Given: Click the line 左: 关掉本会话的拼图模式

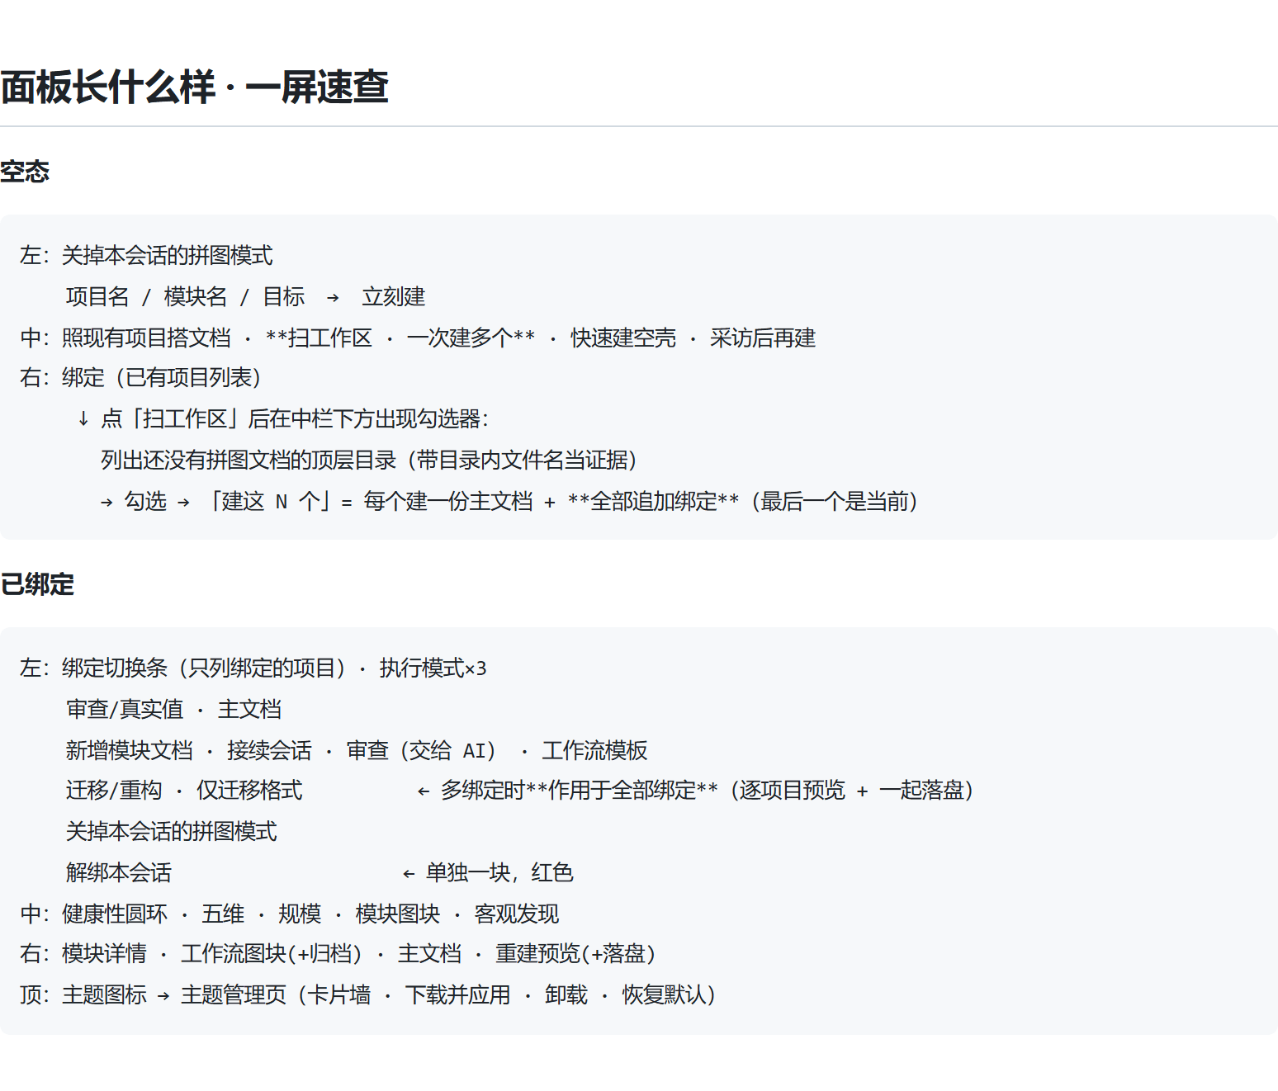Looking at the screenshot, I should pos(146,255).
